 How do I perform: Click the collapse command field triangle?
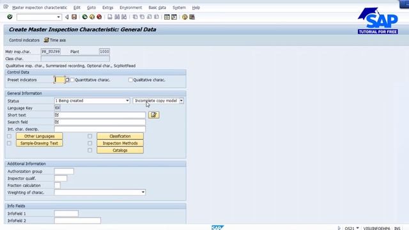tap(67, 17)
